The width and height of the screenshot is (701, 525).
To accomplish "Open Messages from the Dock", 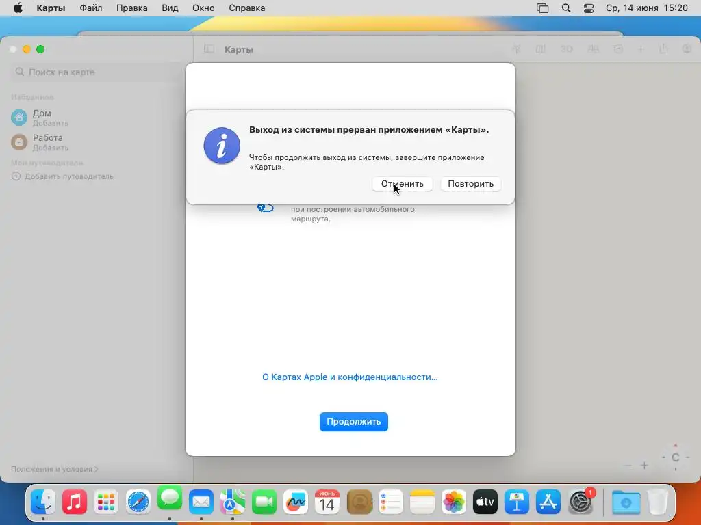I will (170, 498).
